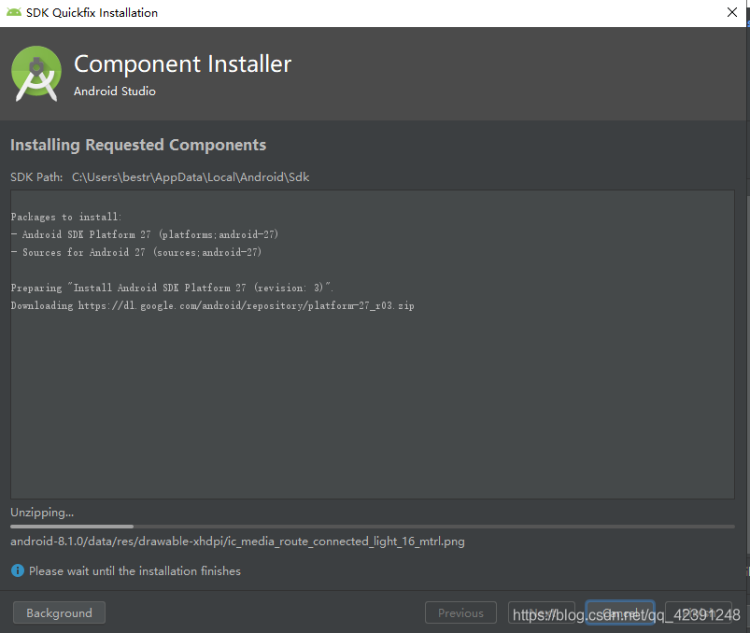750x633 pixels.
Task: Click the SDK Path location text
Action: pos(187,176)
